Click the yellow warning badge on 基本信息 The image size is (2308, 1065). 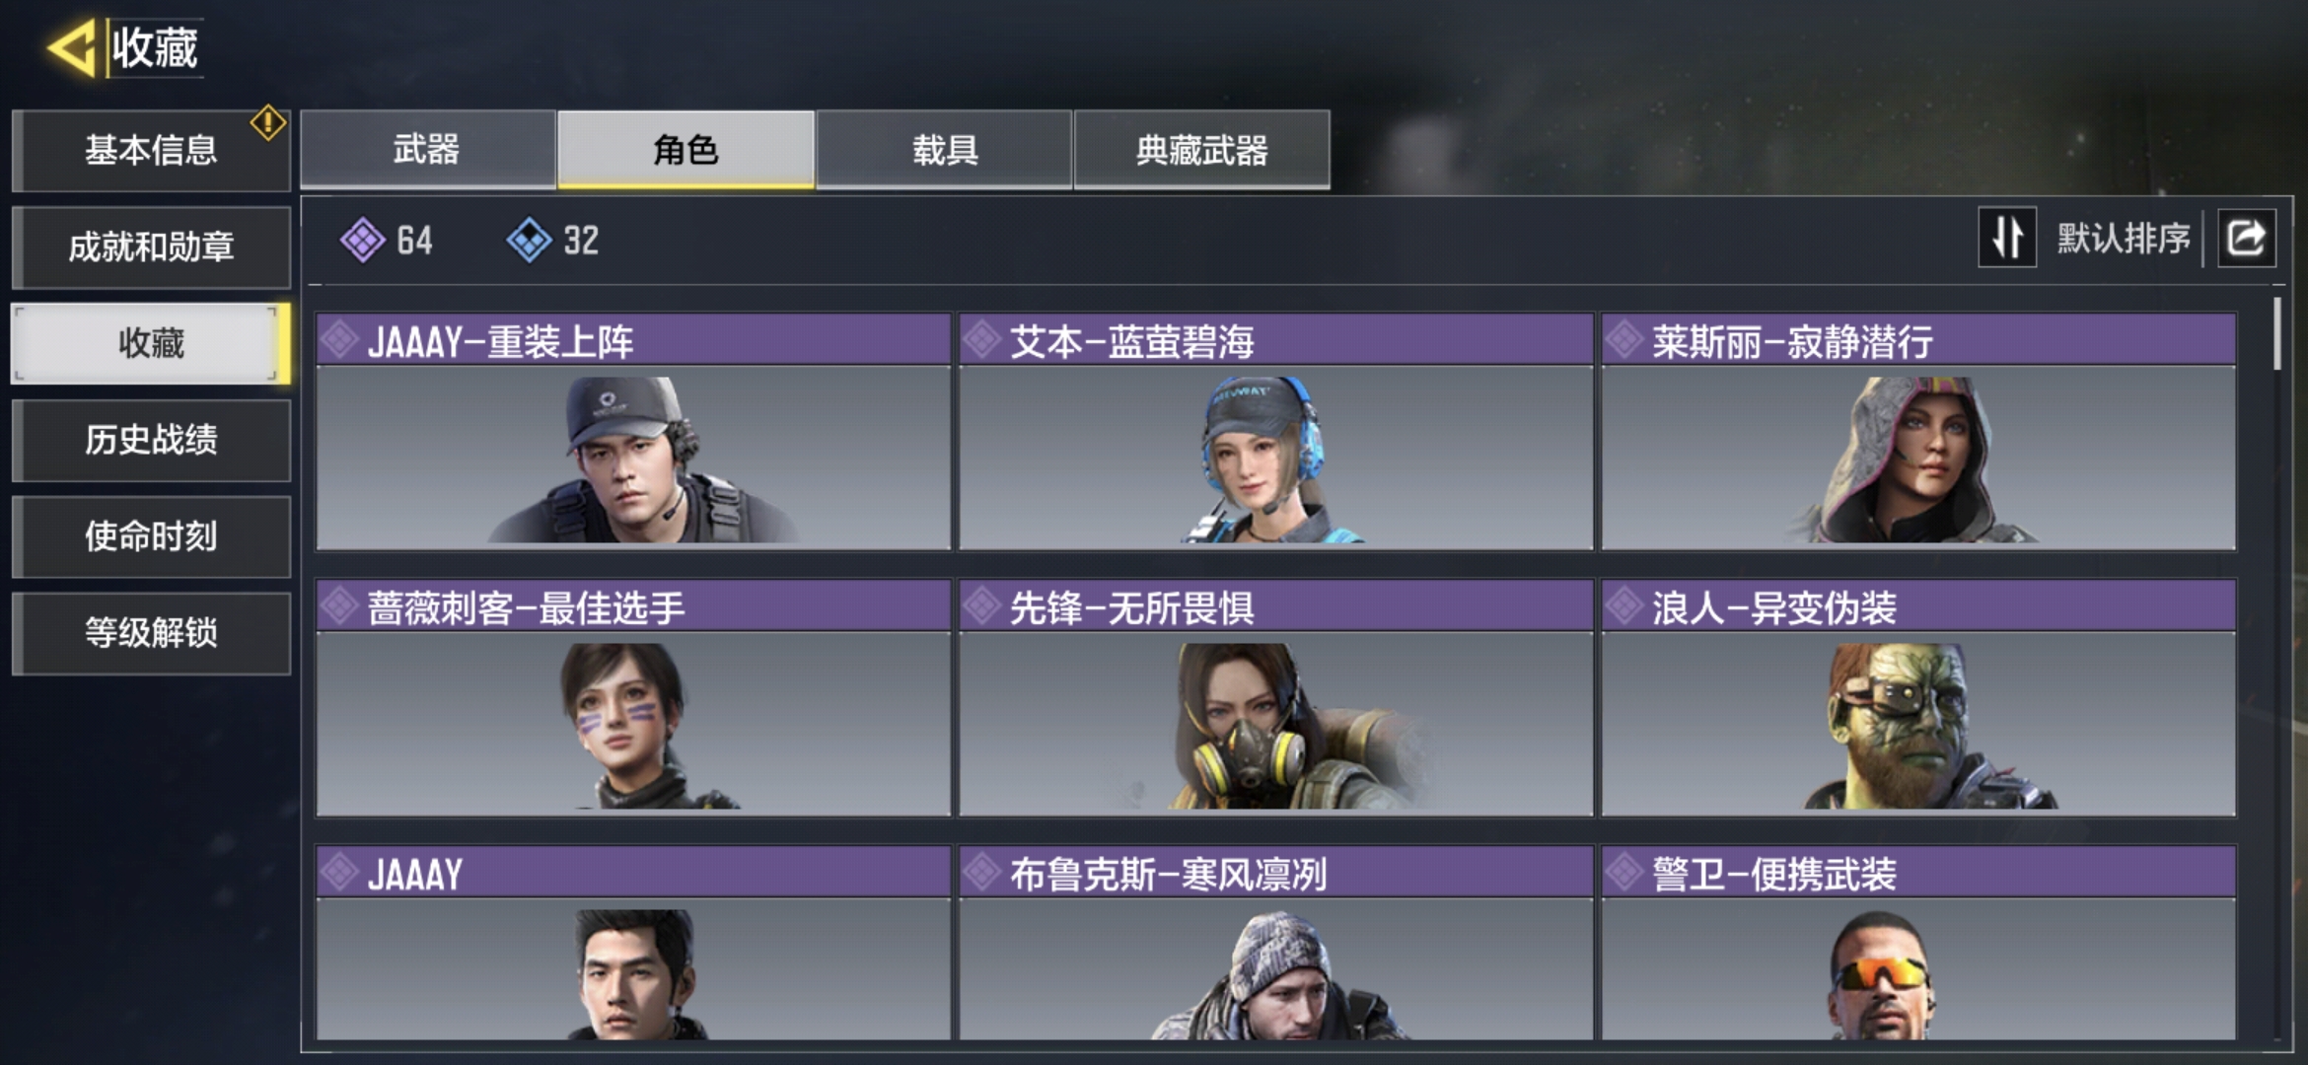[x=267, y=123]
